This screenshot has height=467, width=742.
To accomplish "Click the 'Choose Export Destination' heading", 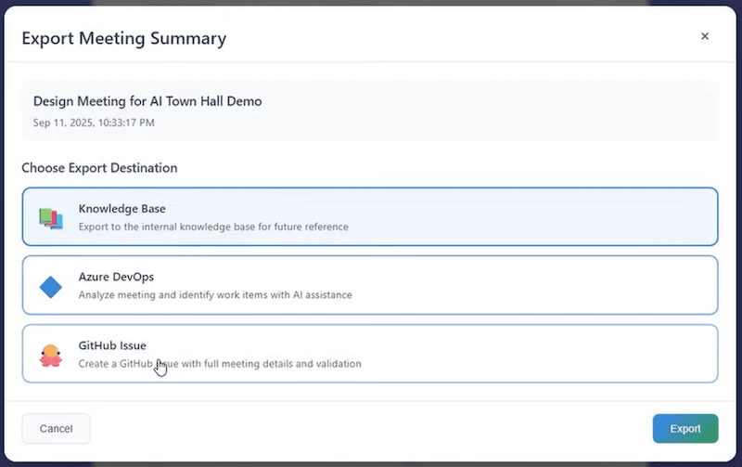I will point(99,168).
